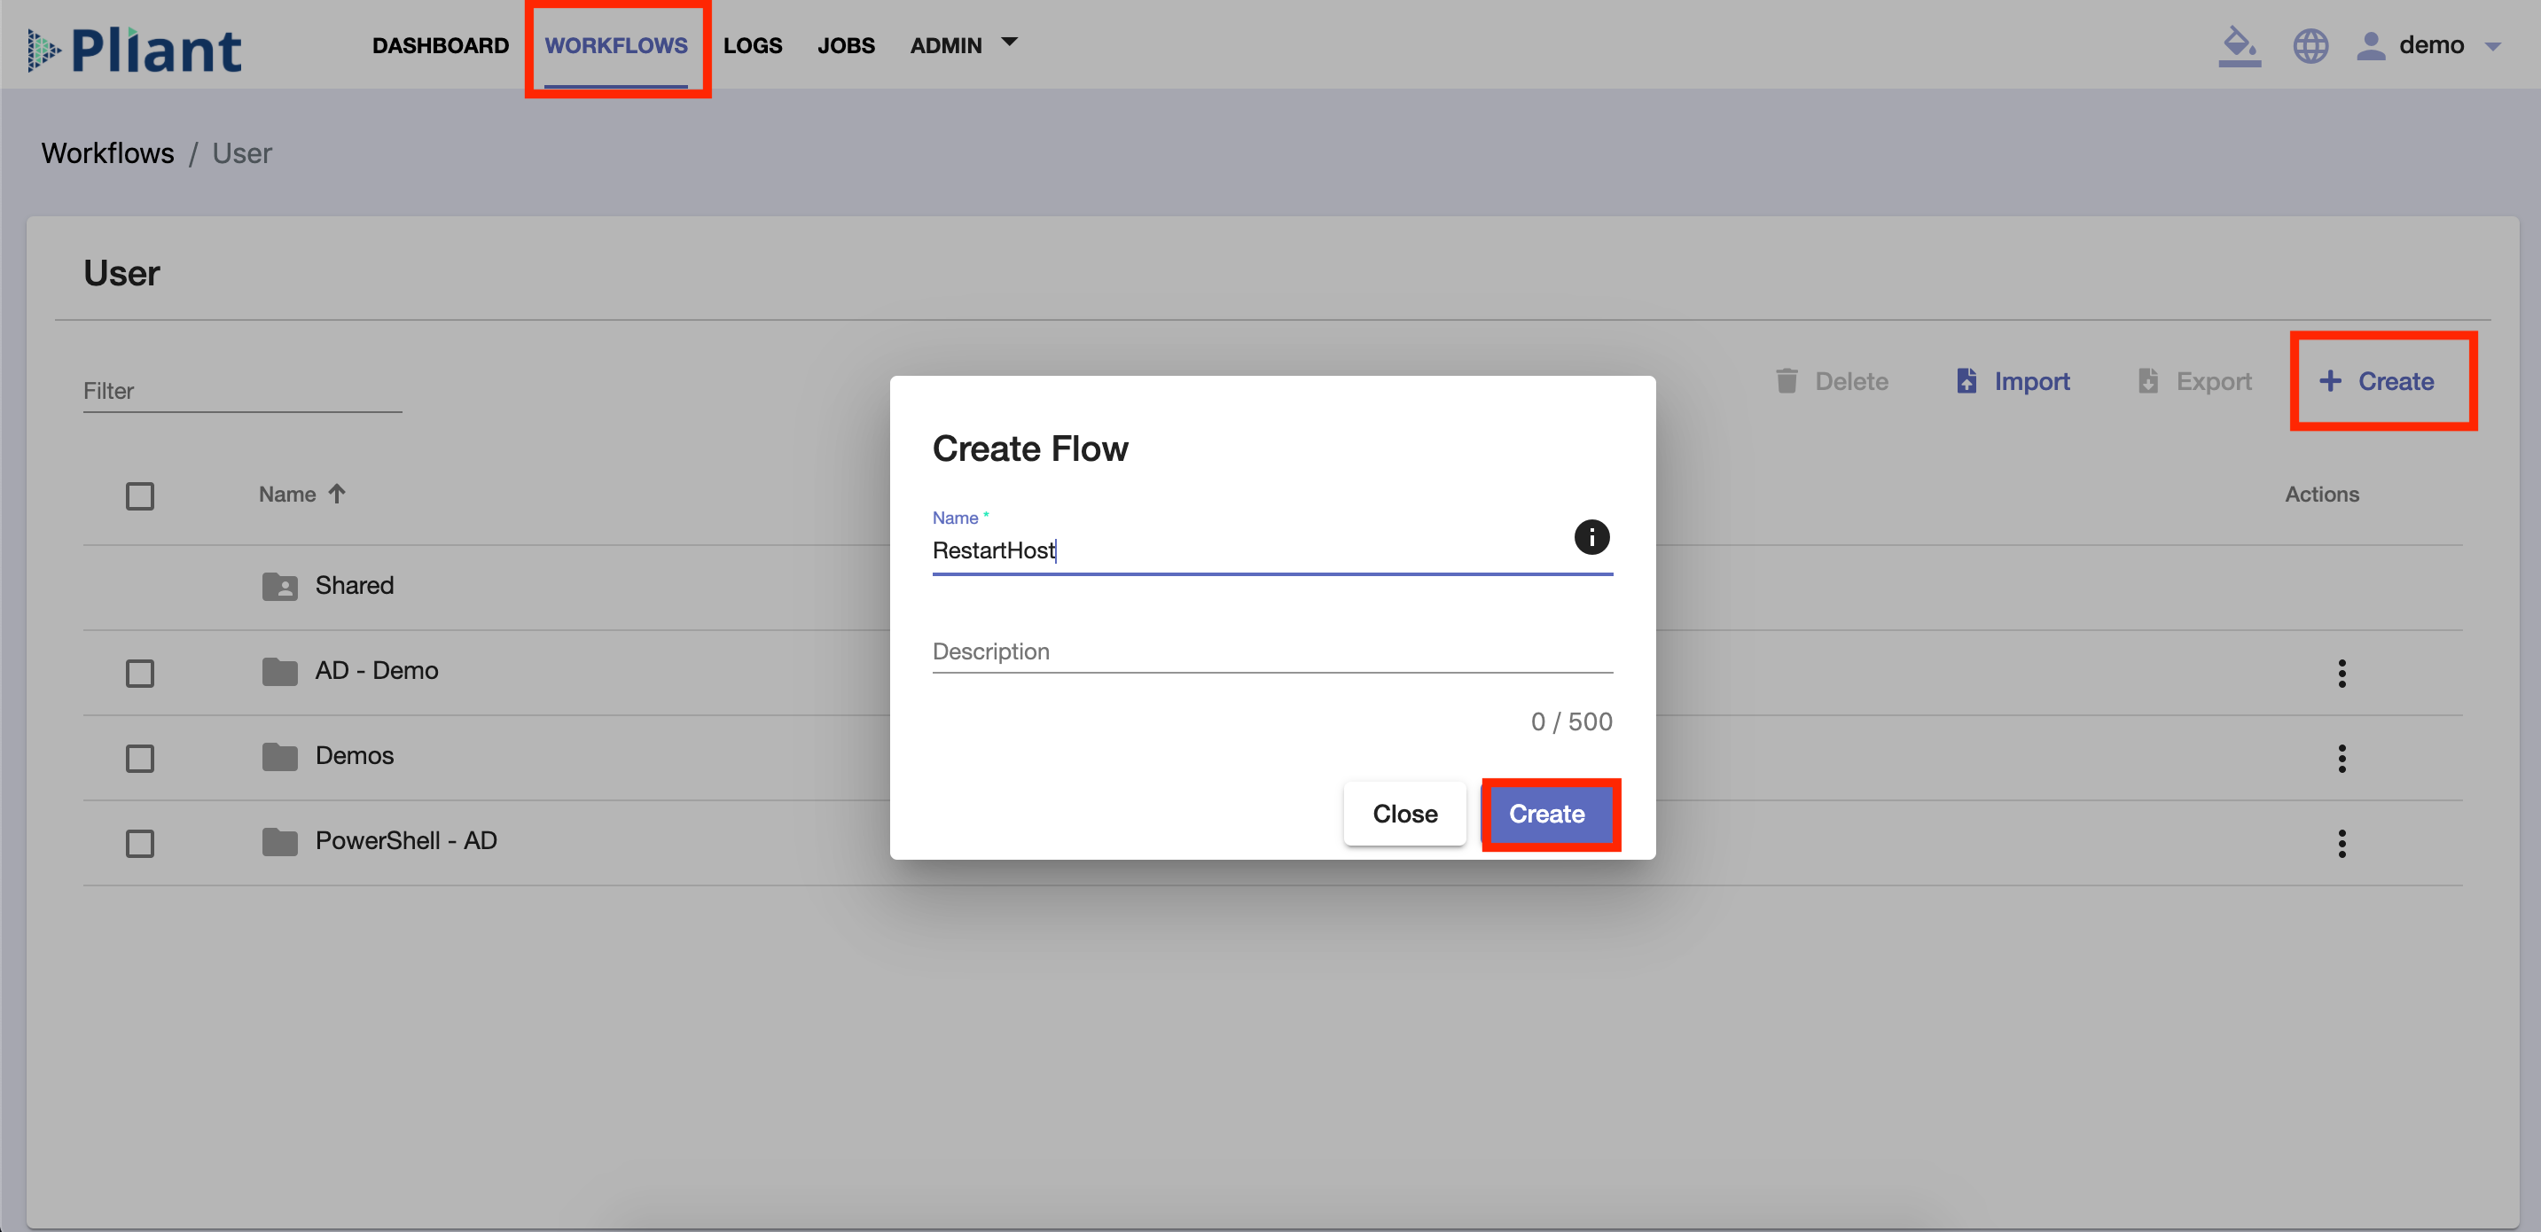Open the theme paint bucket icon
This screenshot has width=2541, height=1232.
(x=2240, y=45)
